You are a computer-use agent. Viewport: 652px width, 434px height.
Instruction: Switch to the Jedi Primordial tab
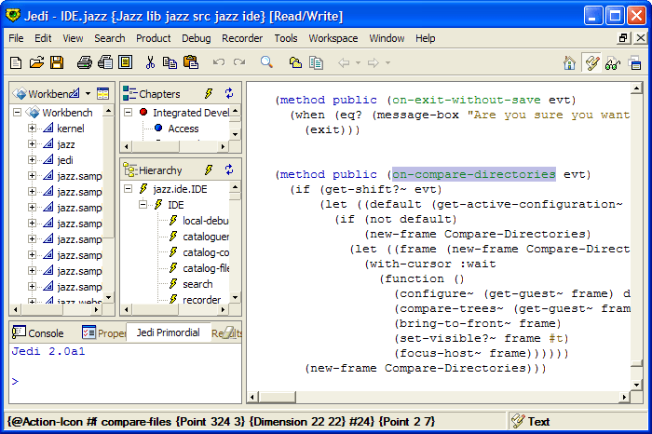click(x=168, y=332)
